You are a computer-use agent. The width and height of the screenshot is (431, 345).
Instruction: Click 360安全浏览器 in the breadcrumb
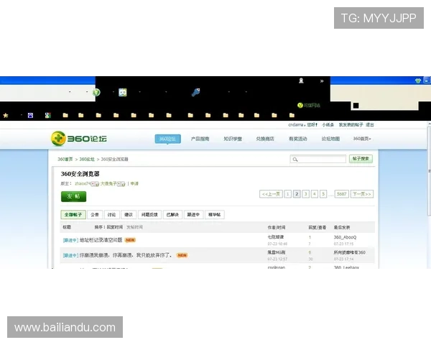click(x=115, y=160)
